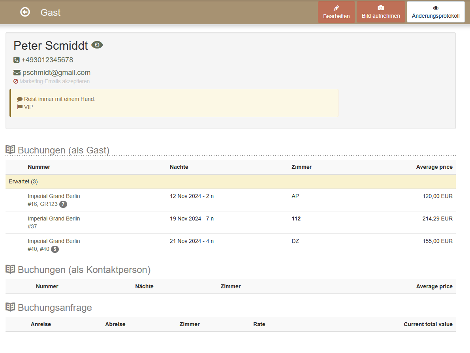Click the date 19 Nov 2024 - 7 n

pyautogui.click(x=192, y=219)
